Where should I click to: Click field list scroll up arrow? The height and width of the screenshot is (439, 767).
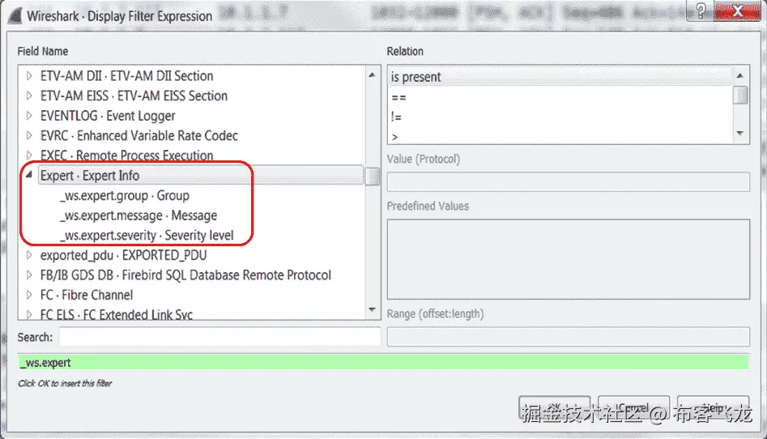coord(373,75)
